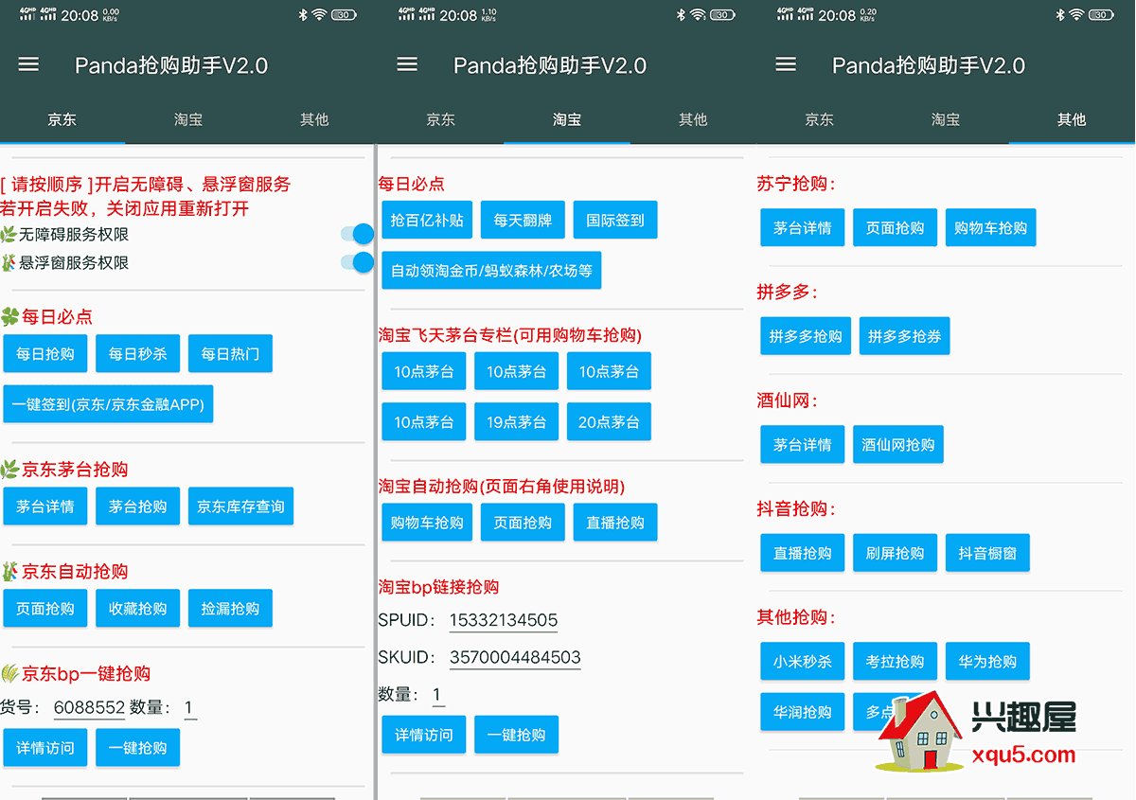Screen dimensions: 1136x800
Task: Tap the 茅台抢购 button
Action: 138,507
